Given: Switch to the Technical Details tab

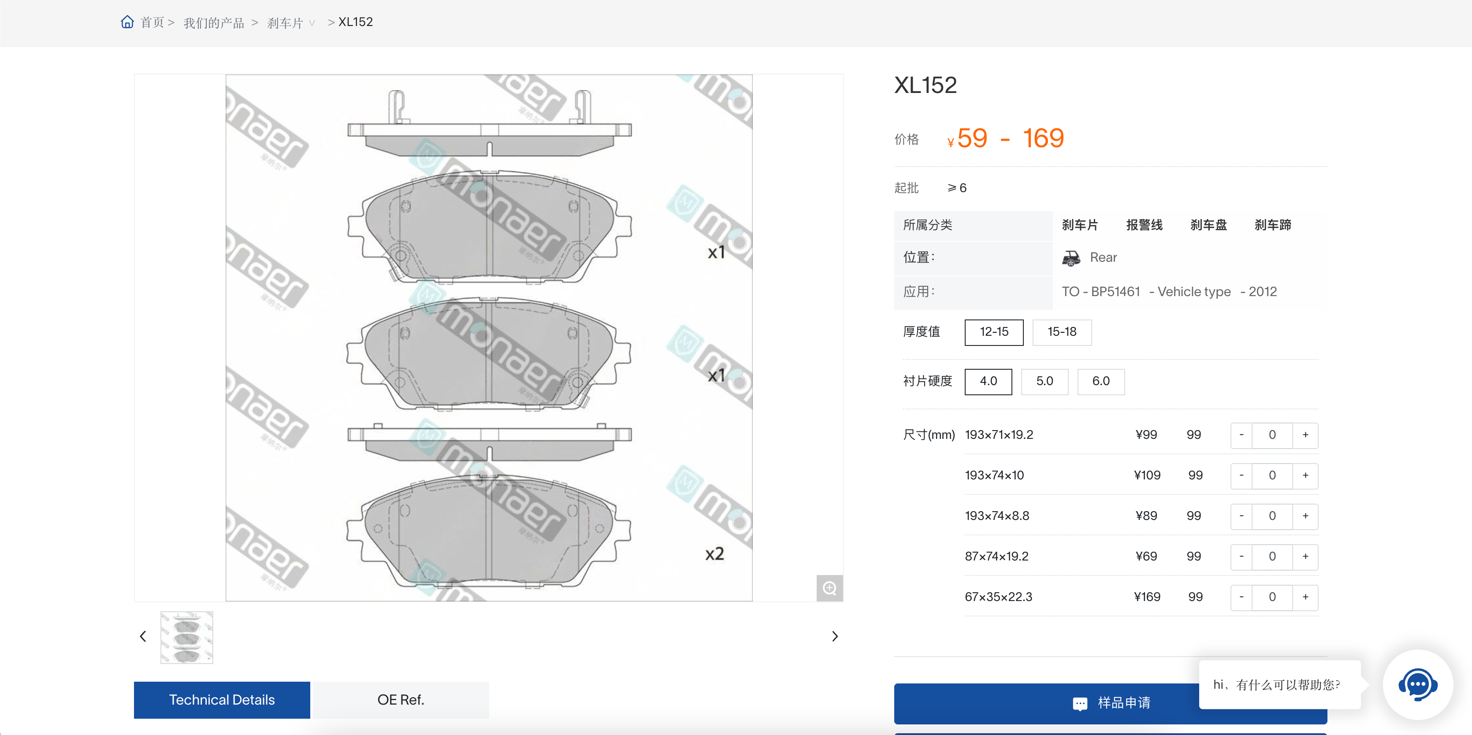Looking at the screenshot, I should click(222, 700).
